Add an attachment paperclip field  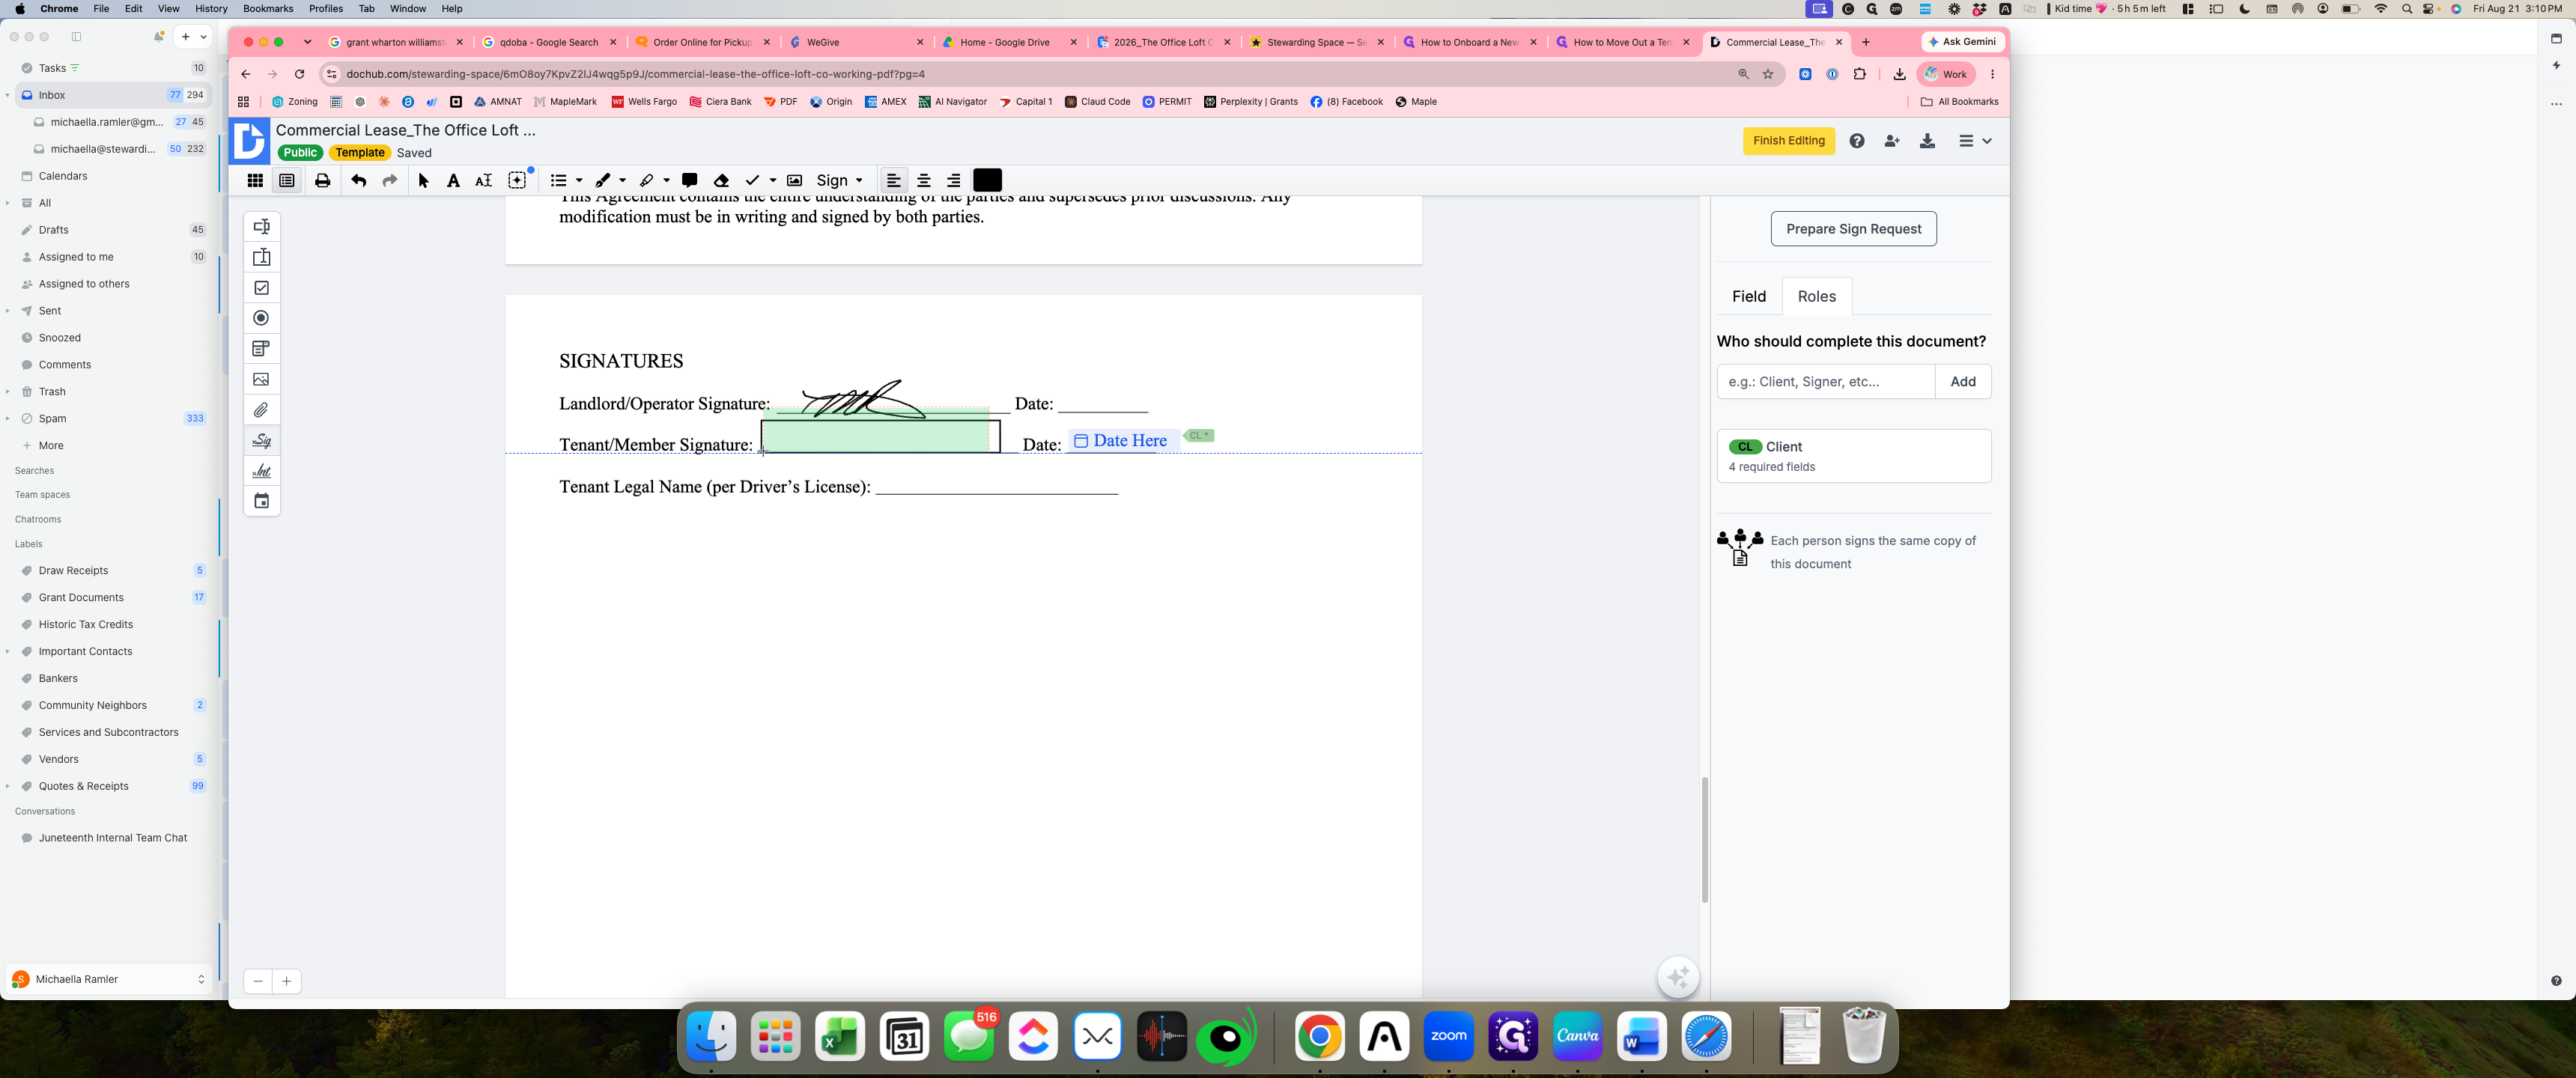coord(261,410)
